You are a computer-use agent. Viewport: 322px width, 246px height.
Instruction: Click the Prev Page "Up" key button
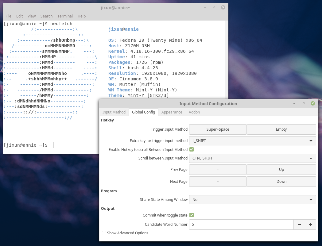pyautogui.click(x=281, y=169)
